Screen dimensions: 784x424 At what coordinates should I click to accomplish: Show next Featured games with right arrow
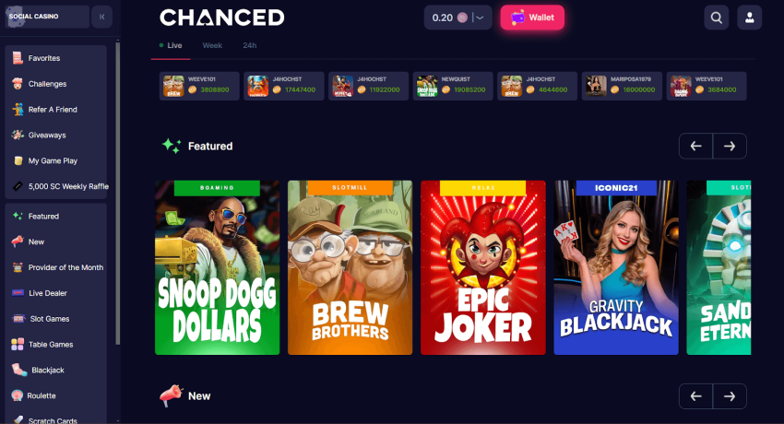pyautogui.click(x=730, y=146)
